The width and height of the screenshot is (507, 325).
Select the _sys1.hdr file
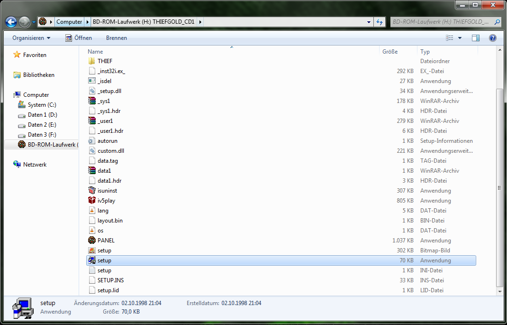tap(109, 111)
